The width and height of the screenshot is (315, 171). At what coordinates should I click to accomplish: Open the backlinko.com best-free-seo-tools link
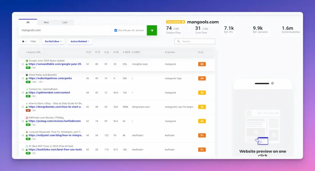point(55,149)
